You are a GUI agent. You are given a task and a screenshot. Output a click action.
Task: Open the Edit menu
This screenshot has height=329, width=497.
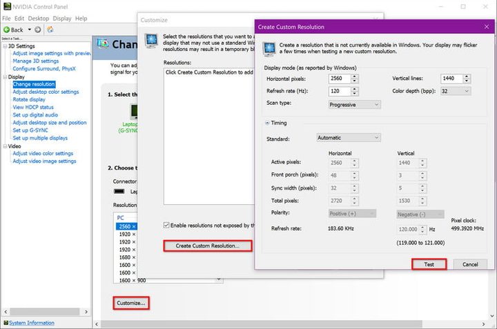tap(19, 19)
